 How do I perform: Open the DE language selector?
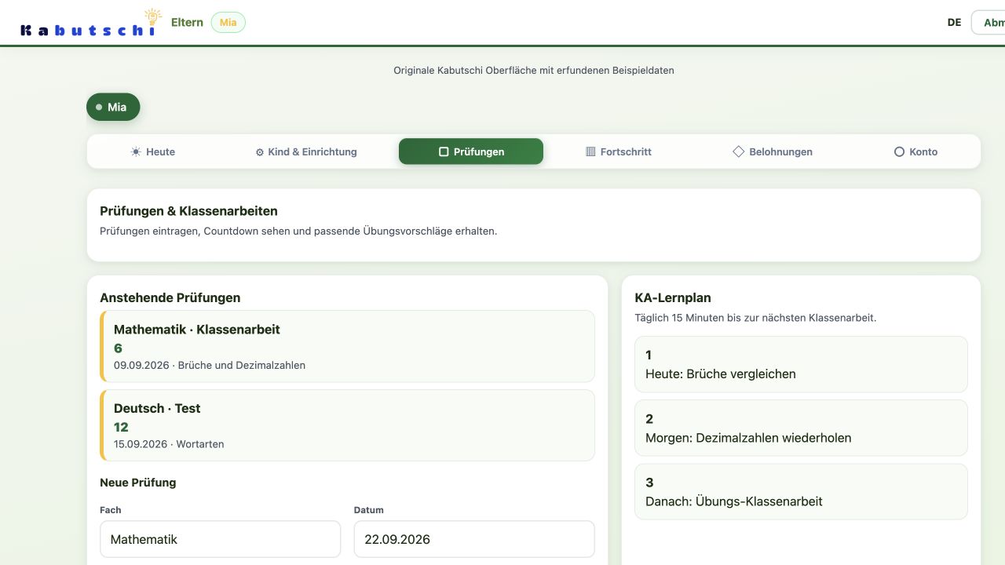954,23
